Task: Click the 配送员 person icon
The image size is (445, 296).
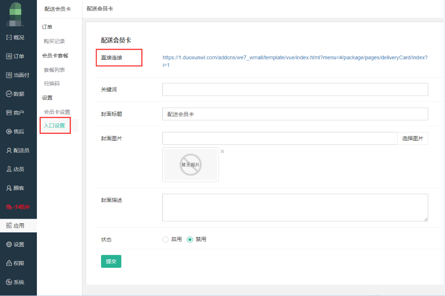Action: coord(9,151)
